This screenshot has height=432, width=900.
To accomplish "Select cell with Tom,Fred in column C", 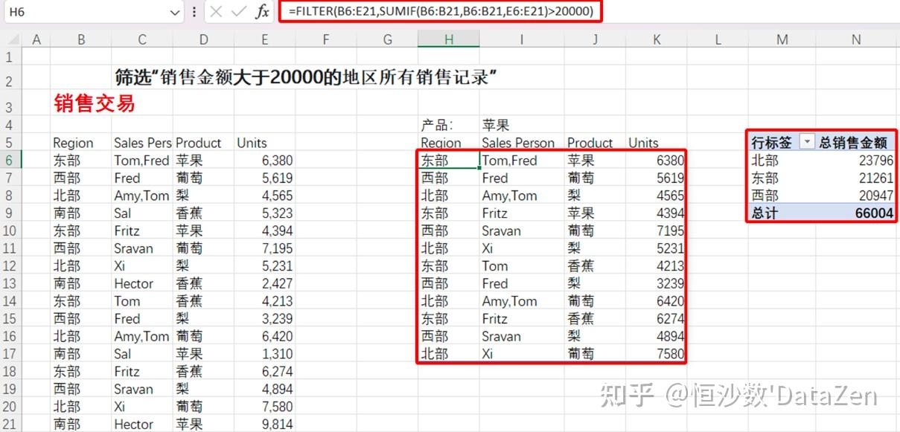I will pos(141,160).
